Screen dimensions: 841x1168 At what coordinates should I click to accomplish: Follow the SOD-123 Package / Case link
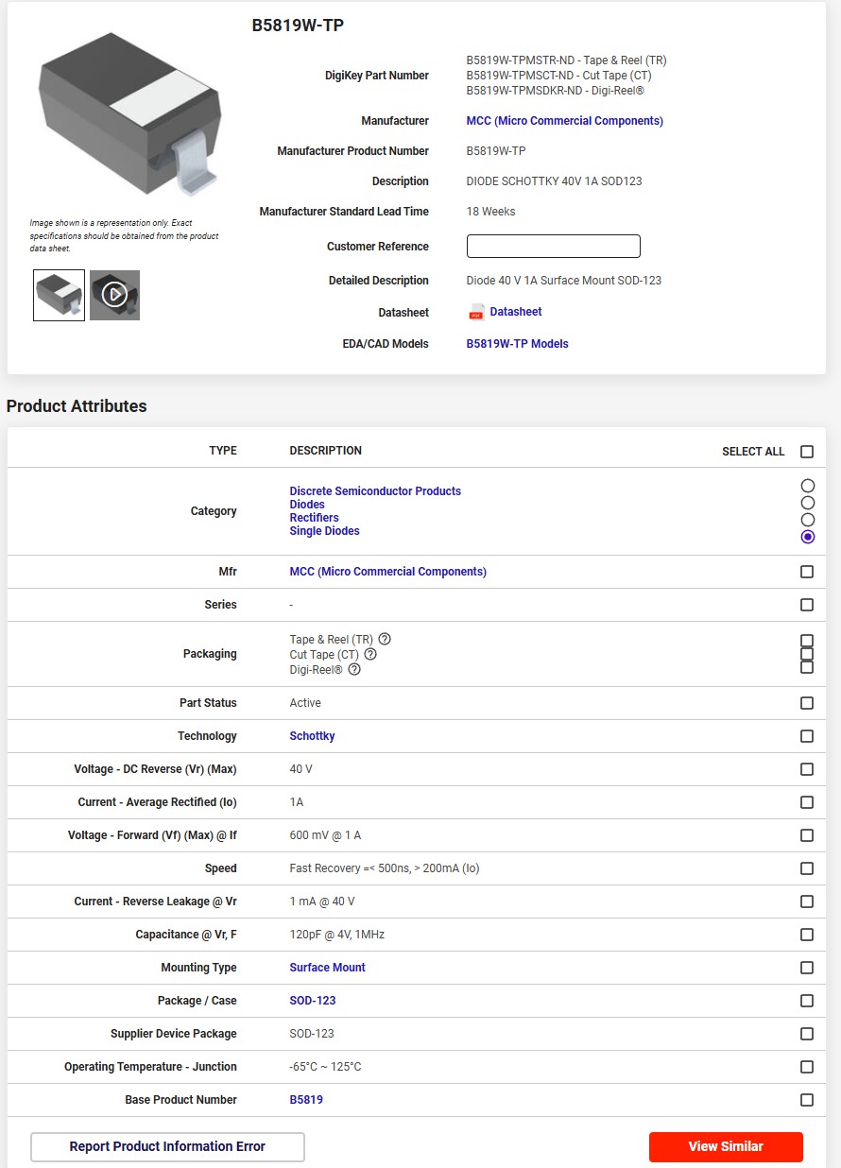click(313, 1001)
